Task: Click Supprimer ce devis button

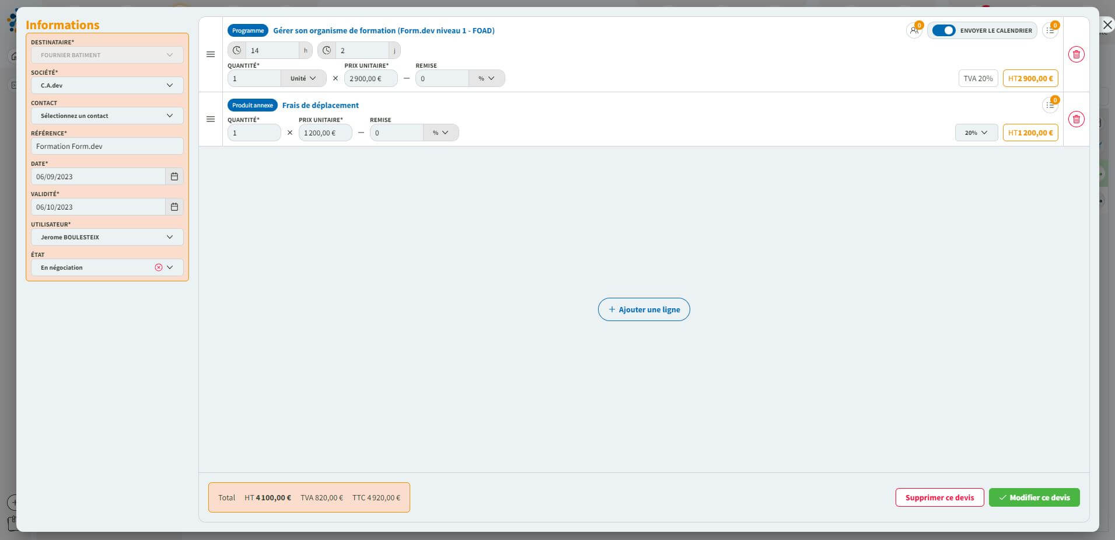Action: point(939,497)
